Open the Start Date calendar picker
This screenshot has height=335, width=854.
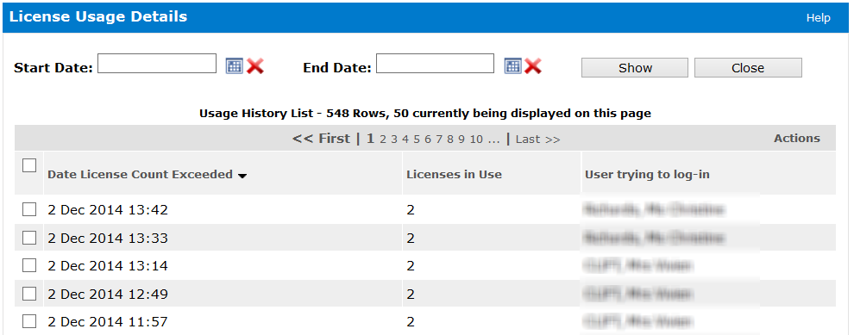(x=234, y=66)
